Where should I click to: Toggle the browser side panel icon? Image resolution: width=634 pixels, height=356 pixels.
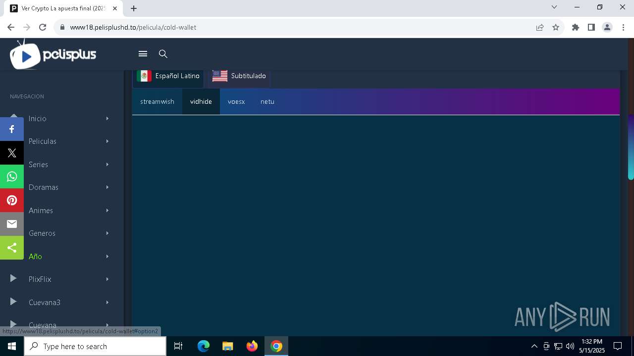coord(591,27)
